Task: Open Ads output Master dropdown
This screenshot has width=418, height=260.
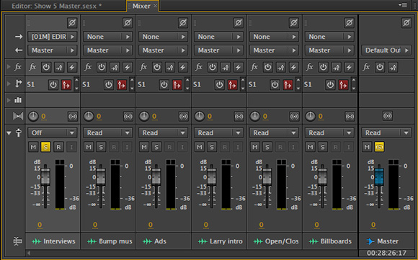Action: click(163, 50)
